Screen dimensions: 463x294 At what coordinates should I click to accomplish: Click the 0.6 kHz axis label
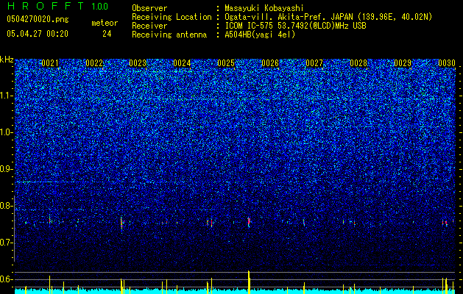pyautogui.click(x=7, y=279)
